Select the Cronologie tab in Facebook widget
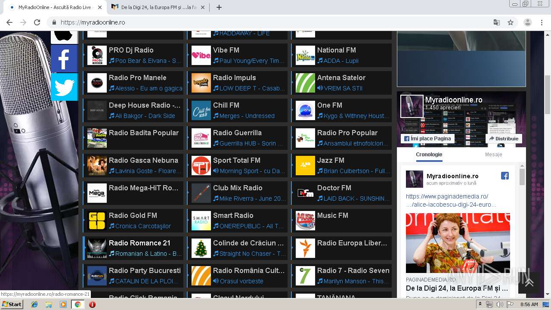This screenshot has width=551, height=310. [429, 155]
